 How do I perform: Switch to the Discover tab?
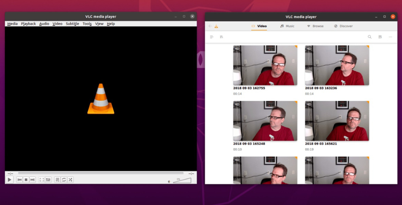(343, 26)
